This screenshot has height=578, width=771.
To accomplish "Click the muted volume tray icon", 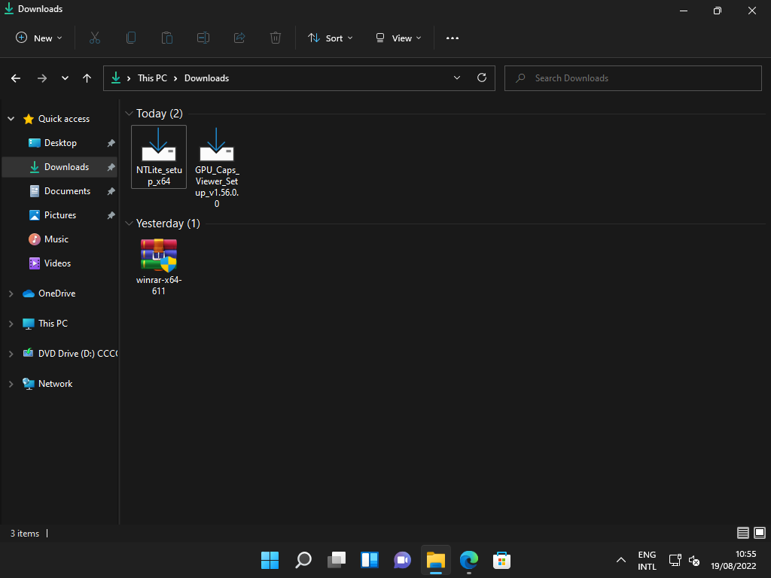I will [694, 560].
